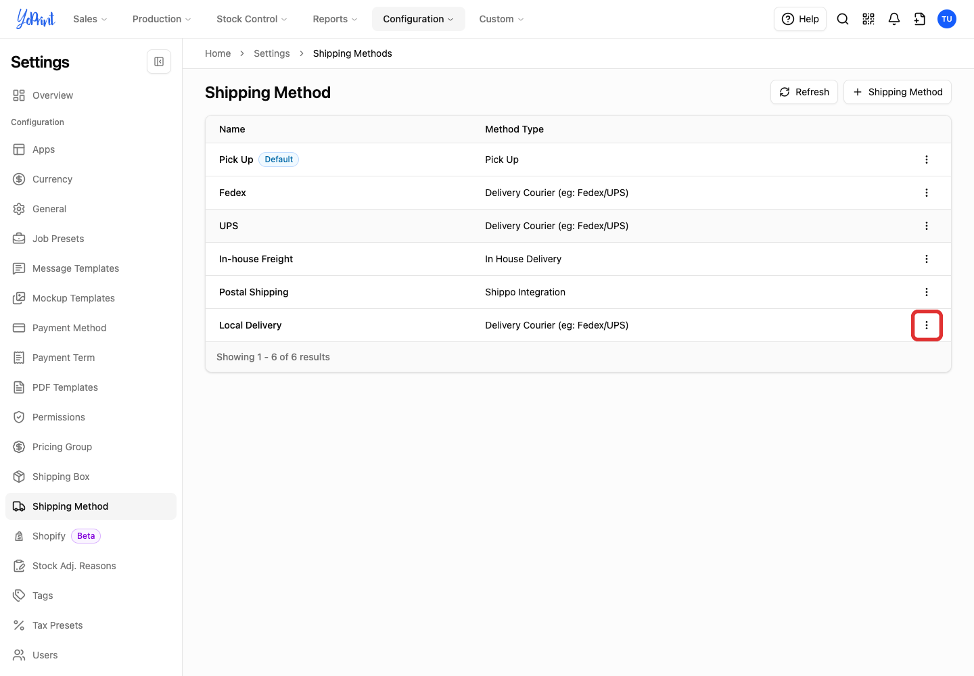The width and height of the screenshot is (974, 676).
Task: Expand the Stock Control menu
Action: coord(252,19)
